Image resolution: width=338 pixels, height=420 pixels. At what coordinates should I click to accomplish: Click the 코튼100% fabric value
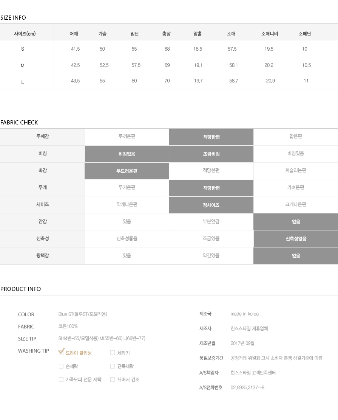point(68,326)
